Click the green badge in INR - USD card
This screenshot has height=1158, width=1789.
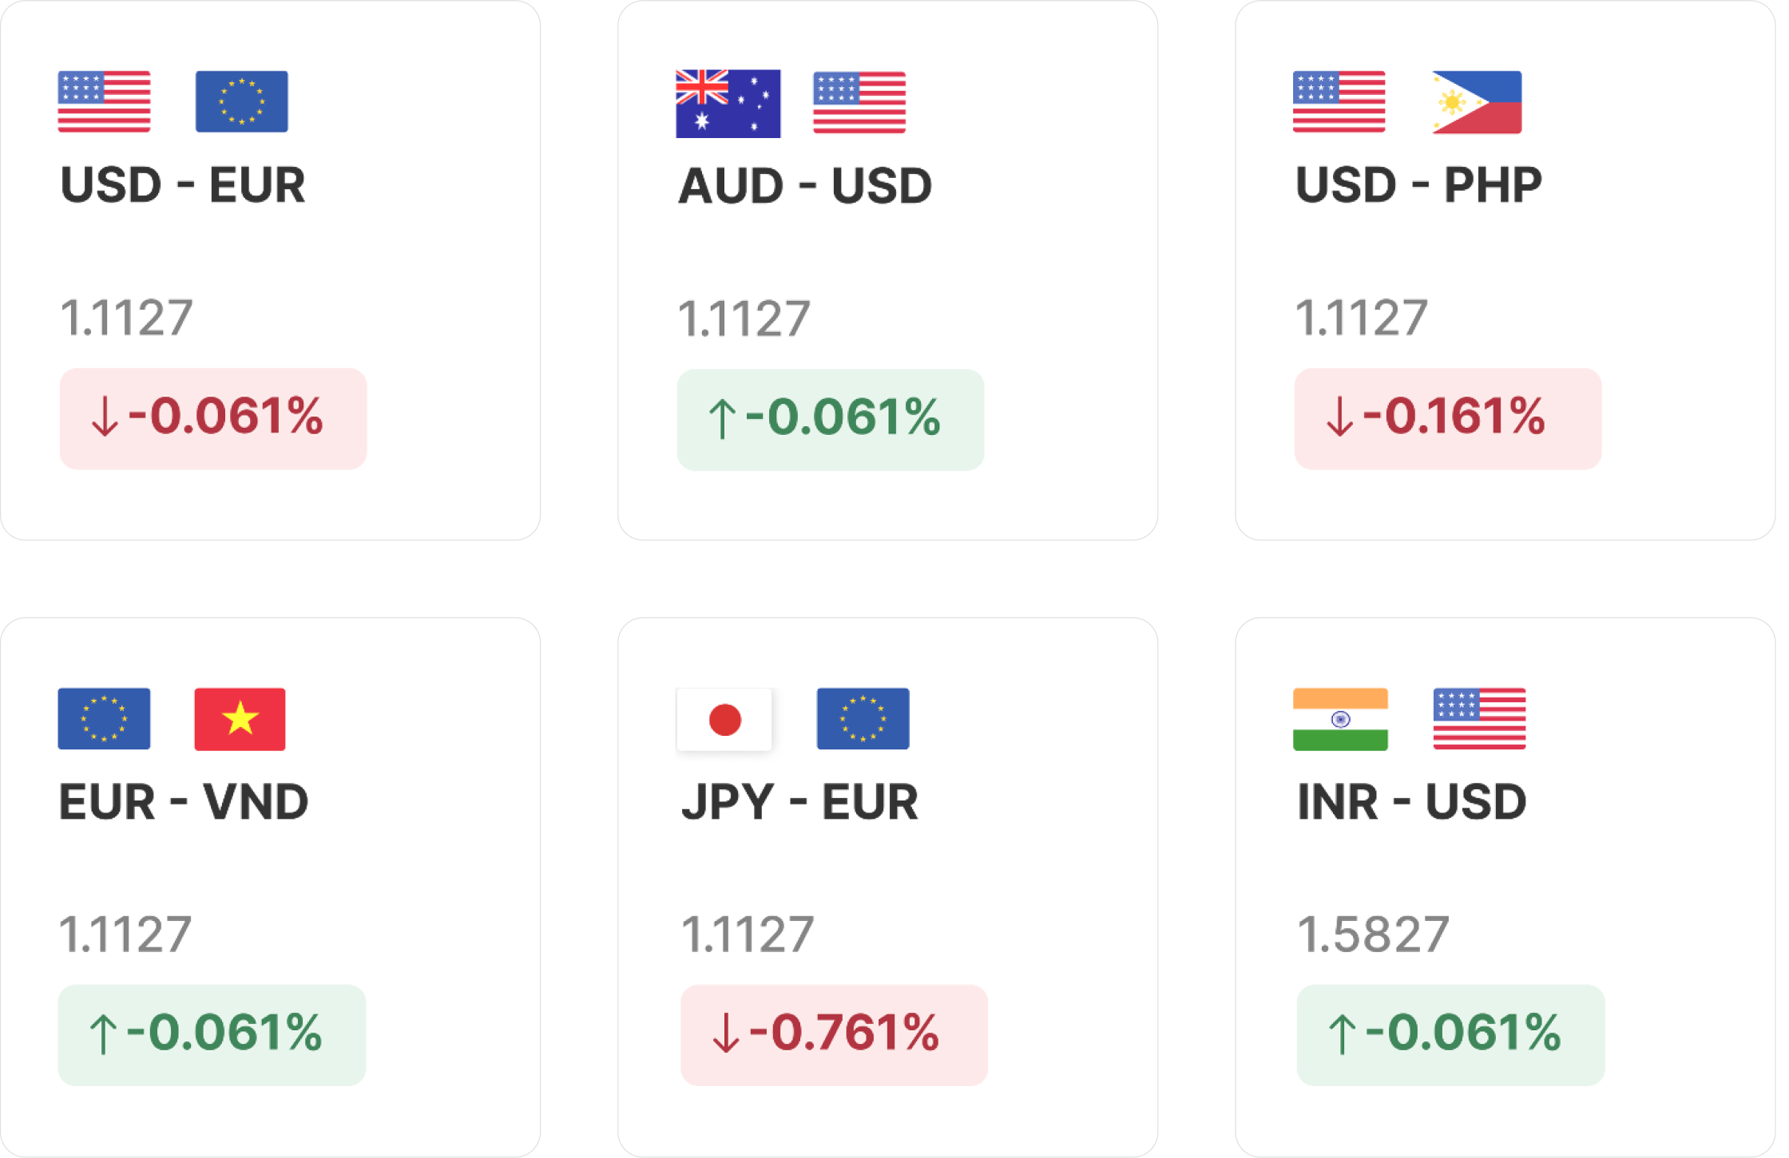(x=1450, y=1035)
